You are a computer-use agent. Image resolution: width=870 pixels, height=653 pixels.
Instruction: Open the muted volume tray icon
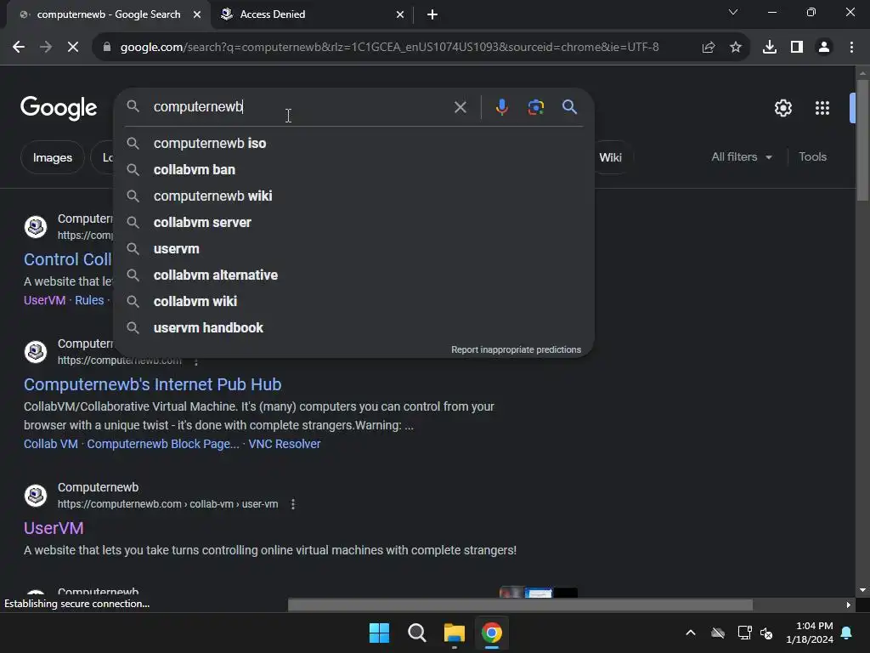point(766,633)
